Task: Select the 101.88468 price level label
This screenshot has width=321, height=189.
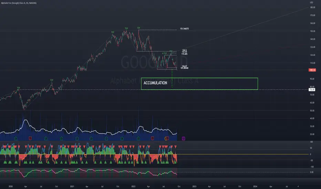Action: (185, 68)
